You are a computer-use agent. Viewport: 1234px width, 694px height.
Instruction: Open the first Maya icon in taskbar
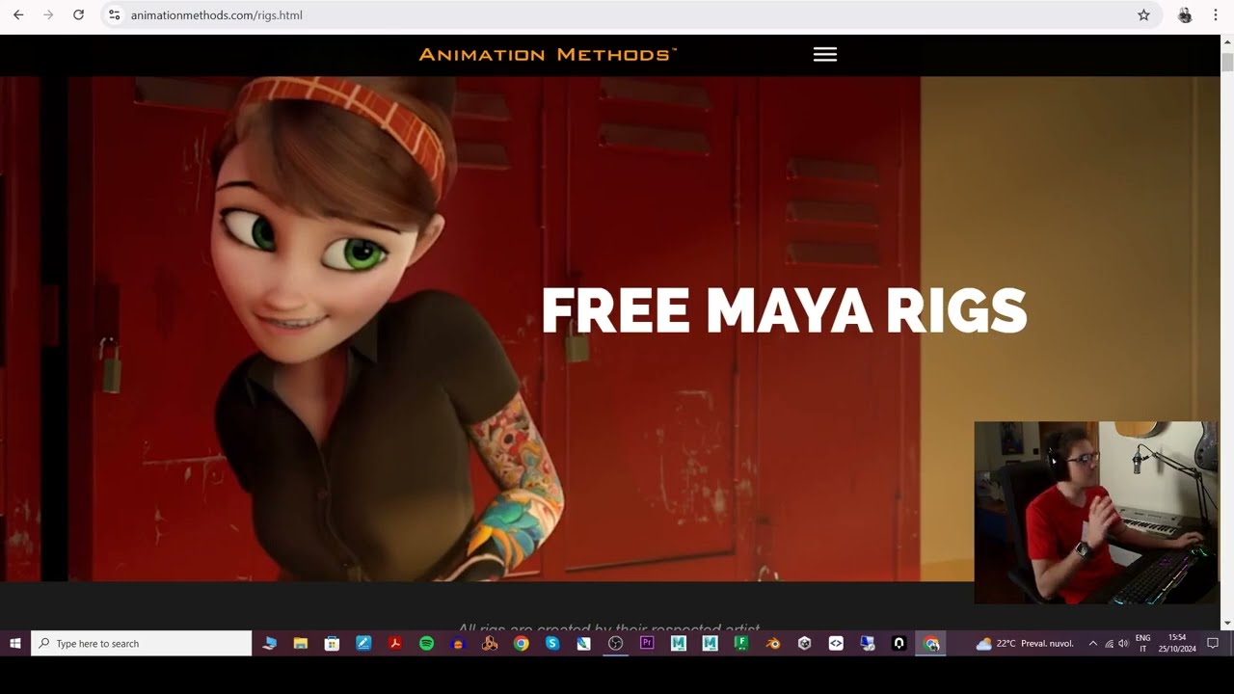point(679,643)
